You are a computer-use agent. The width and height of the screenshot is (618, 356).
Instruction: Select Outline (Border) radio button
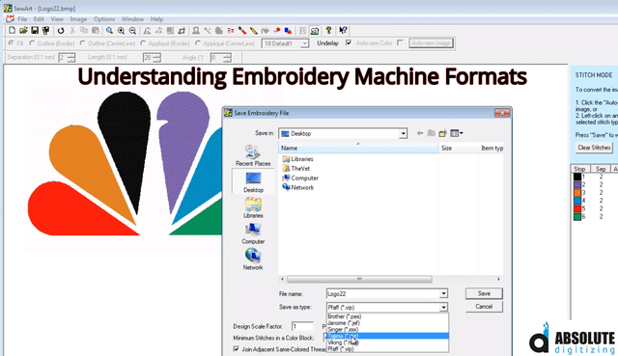[x=32, y=42]
